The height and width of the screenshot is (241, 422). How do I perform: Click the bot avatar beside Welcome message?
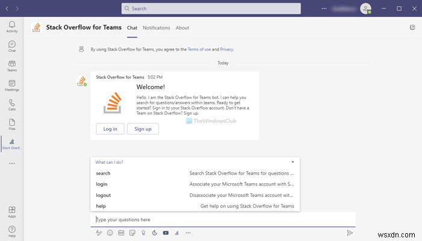pyautogui.click(x=82, y=81)
